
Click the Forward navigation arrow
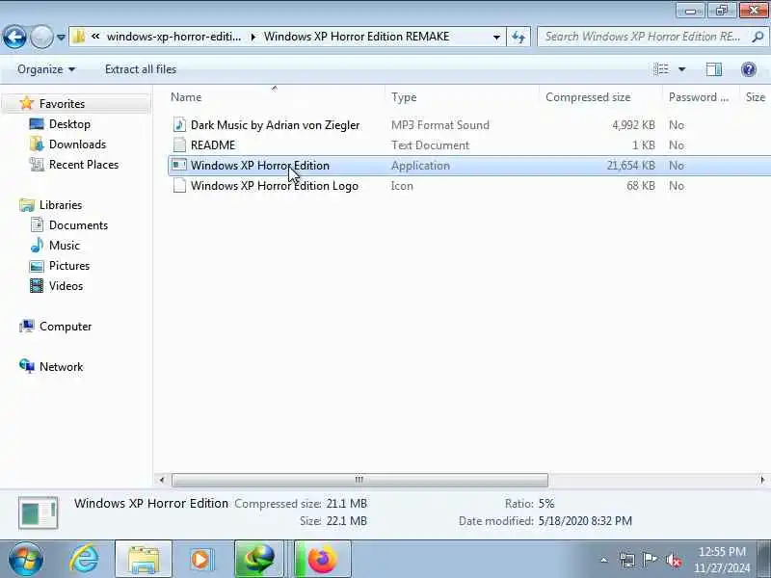(41, 37)
